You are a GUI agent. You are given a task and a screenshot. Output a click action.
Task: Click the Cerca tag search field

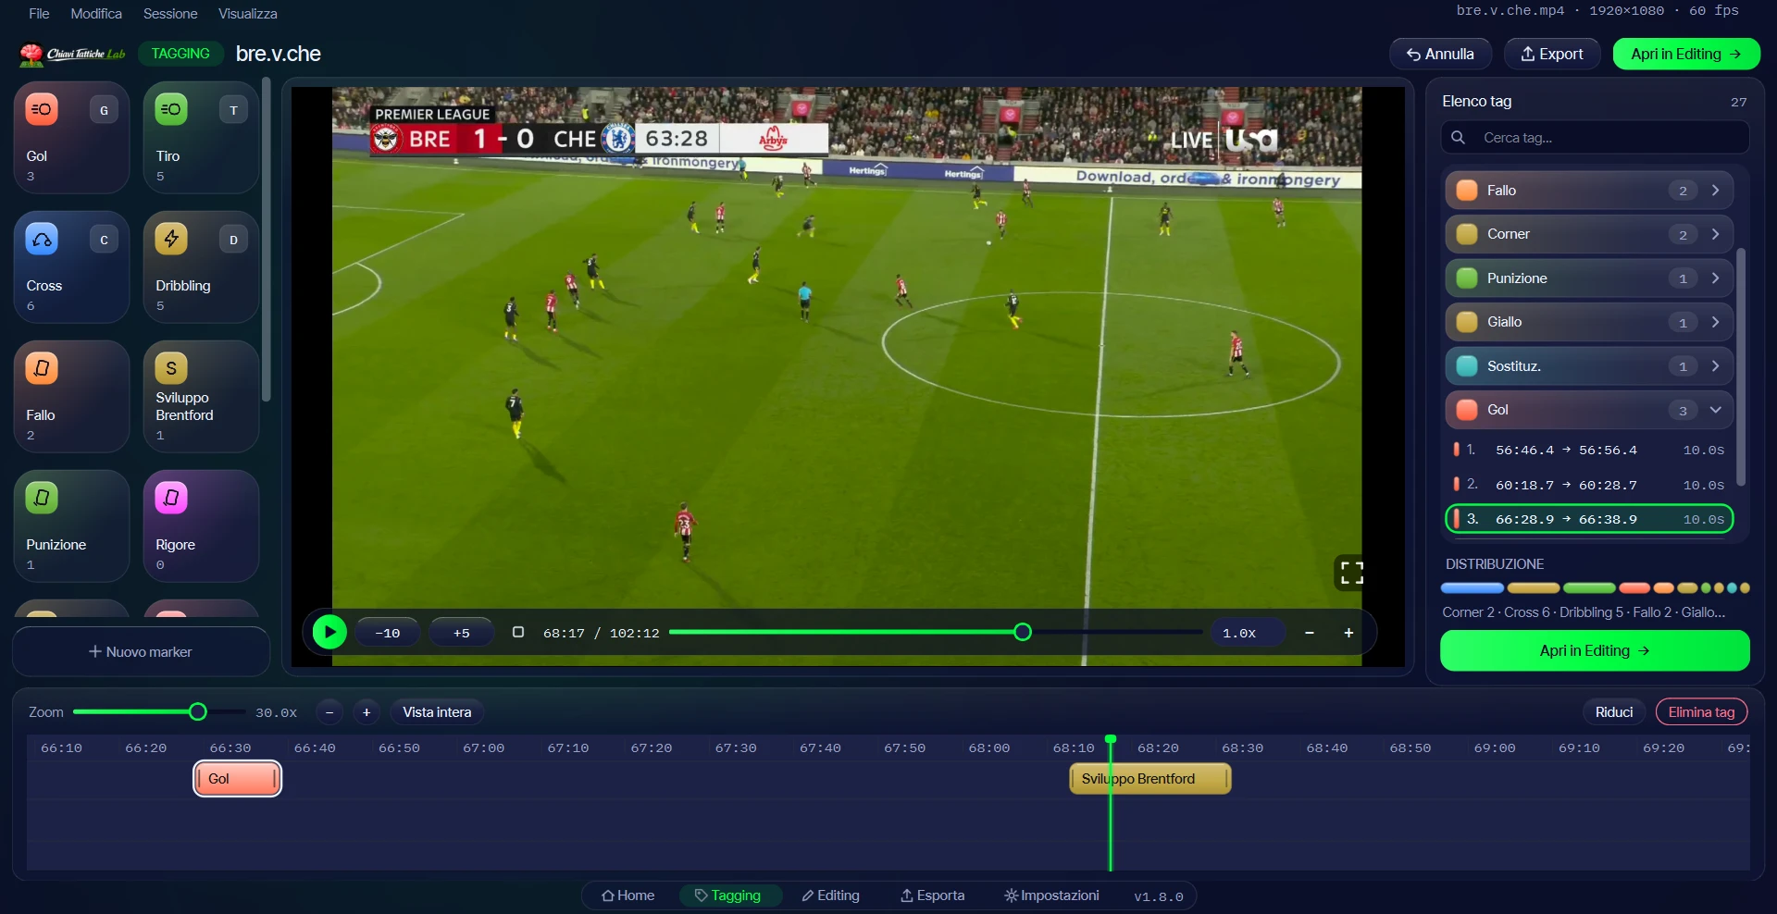(x=1595, y=138)
